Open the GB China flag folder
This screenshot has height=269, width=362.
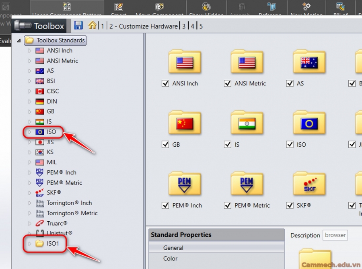tap(185, 123)
